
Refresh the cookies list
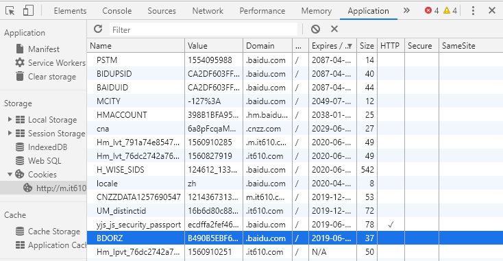point(98,29)
